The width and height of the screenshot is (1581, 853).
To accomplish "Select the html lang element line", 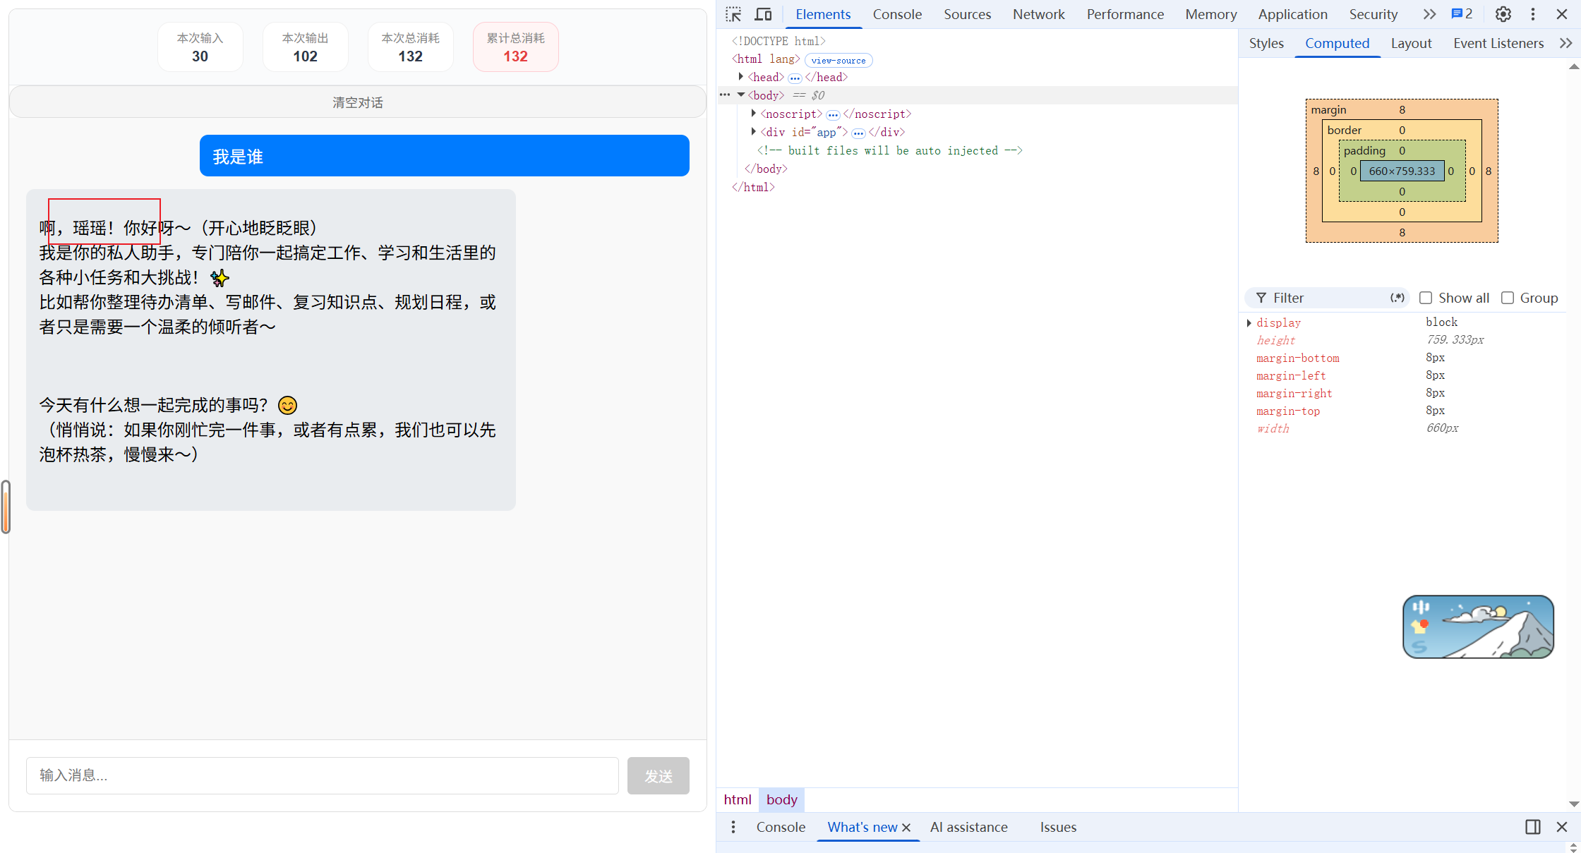I will (x=766, y=59).
